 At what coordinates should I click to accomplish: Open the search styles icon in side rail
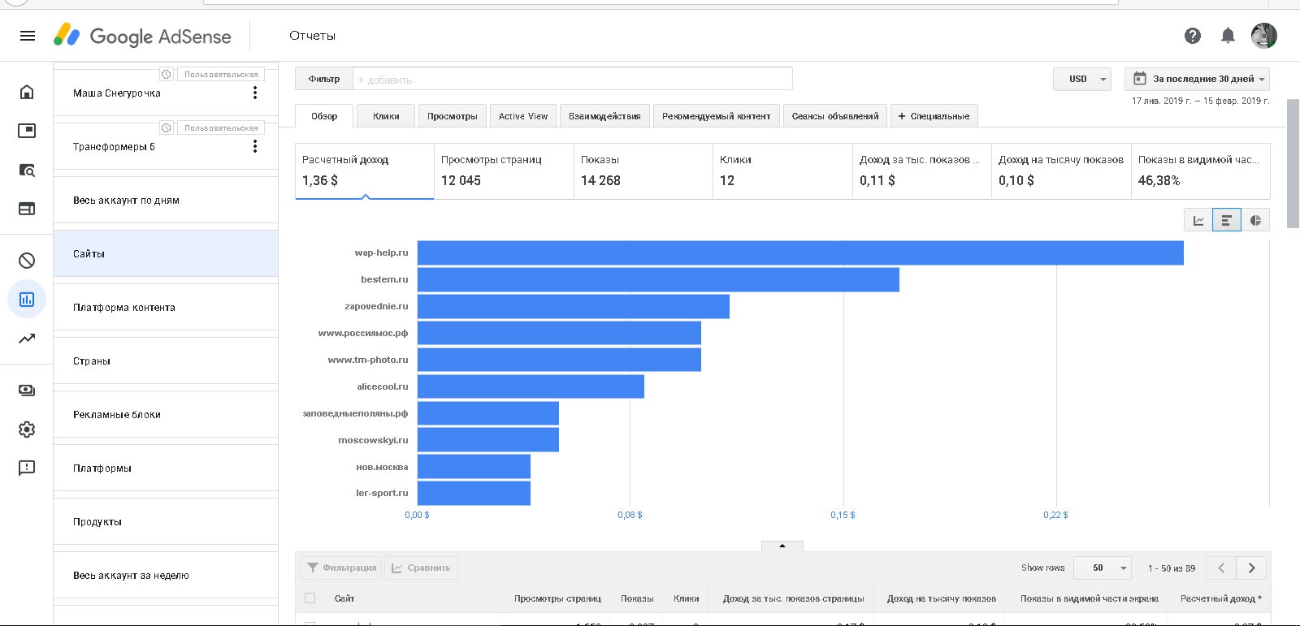coord(27,170)
